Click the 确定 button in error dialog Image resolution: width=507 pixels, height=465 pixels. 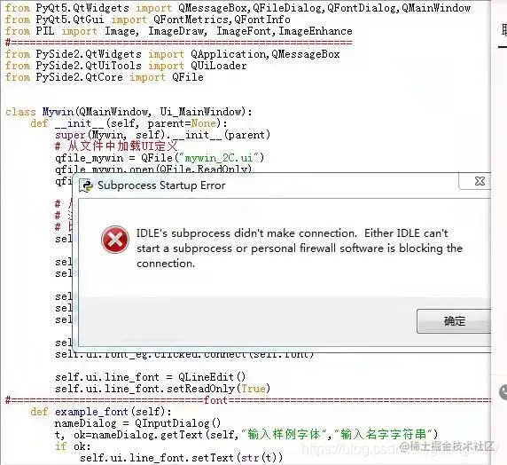pos(454,321)
